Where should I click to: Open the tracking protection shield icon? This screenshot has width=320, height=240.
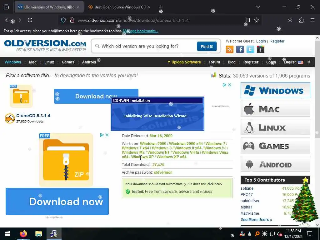pyautogui.click(x=63, y=20)
